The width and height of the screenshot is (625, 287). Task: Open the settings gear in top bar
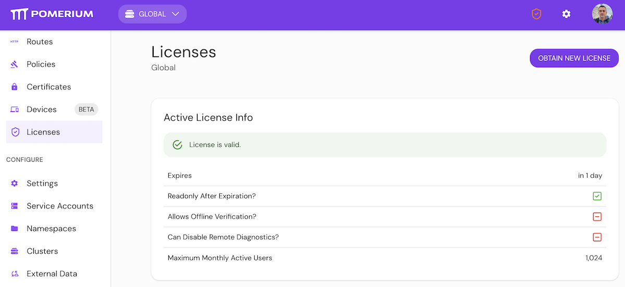tap(566, 14)
